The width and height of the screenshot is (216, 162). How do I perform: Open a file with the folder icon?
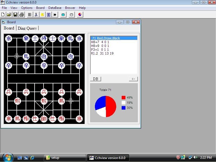(9, 15)
